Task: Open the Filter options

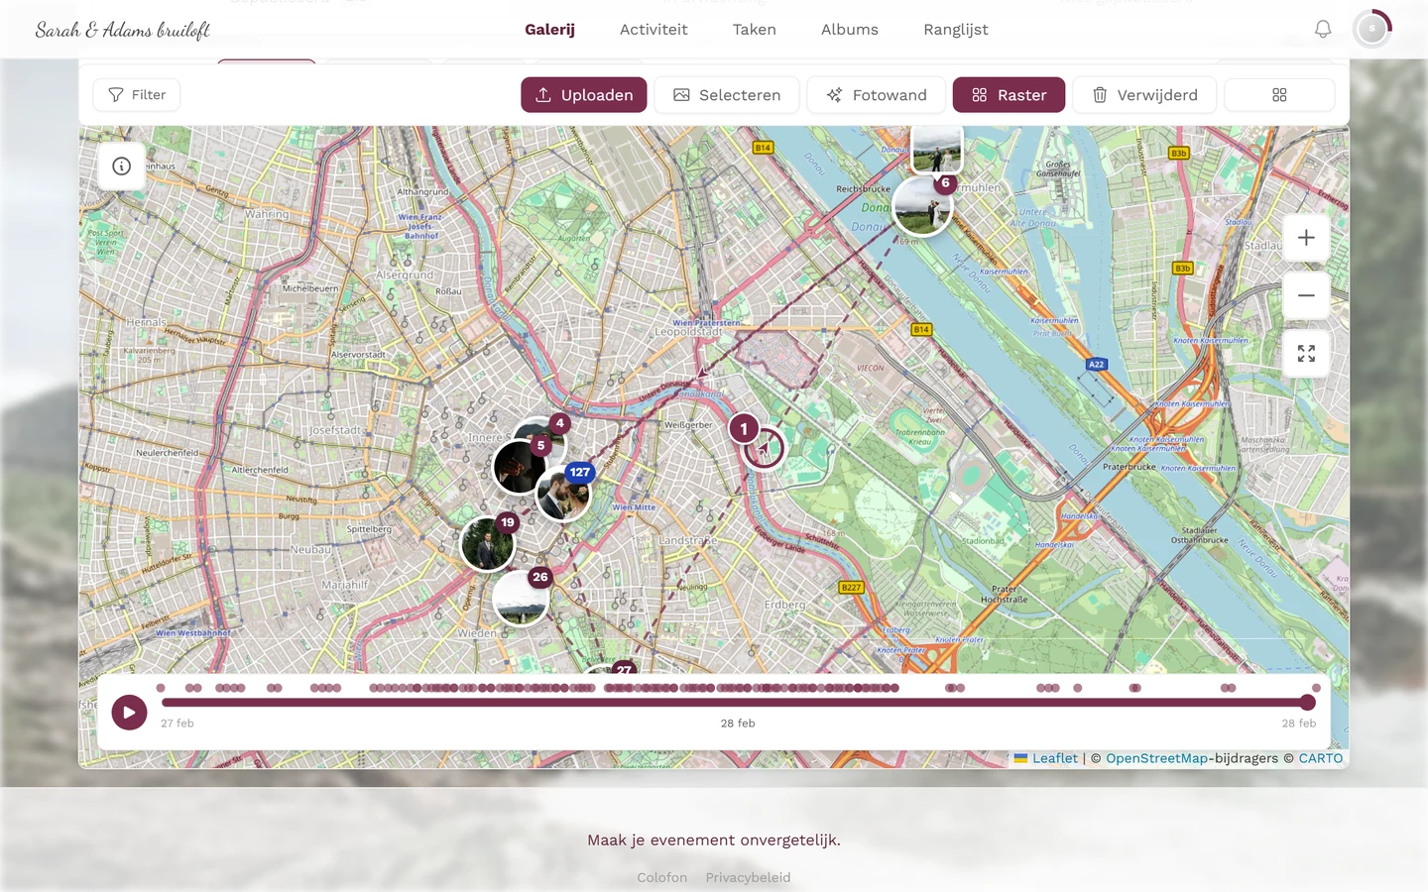Action: coord(137,95)
